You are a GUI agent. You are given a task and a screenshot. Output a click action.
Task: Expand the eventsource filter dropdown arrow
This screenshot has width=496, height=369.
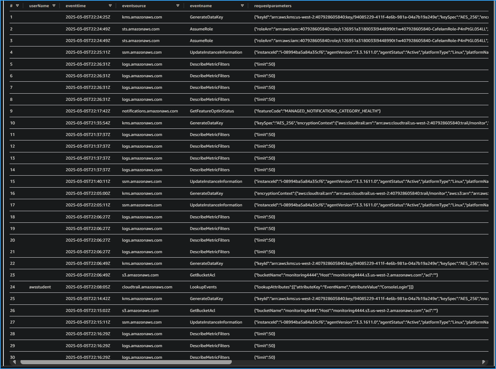point(178,5)
